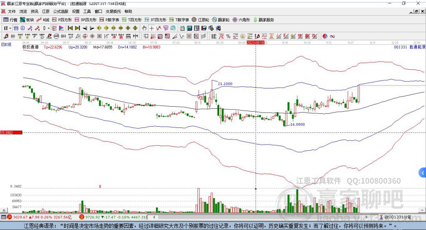Viewport: 426px width, 230px height.
Task: Click the Dn=14.1802 indicator value
Action: point(127,47)
